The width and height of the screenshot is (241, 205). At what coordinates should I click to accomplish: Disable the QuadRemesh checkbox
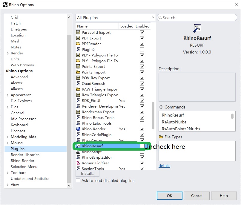click(x=142, y=83)
